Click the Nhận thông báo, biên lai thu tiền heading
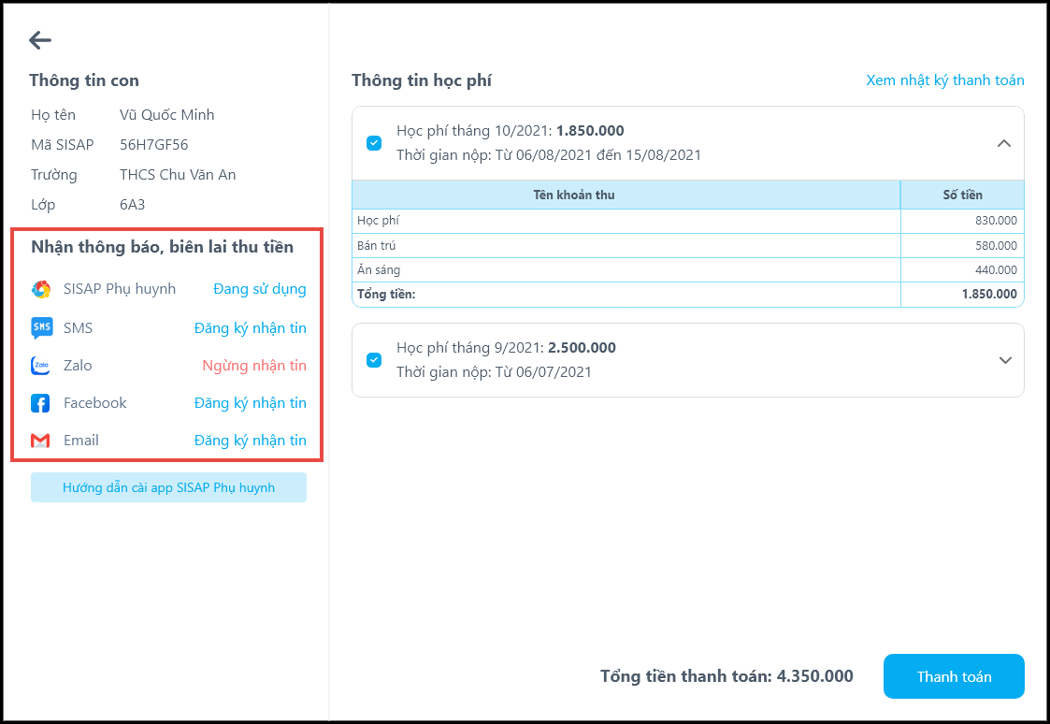Image resolution: width=1050 pixels, height=724 pixels. tap(162, 247)
